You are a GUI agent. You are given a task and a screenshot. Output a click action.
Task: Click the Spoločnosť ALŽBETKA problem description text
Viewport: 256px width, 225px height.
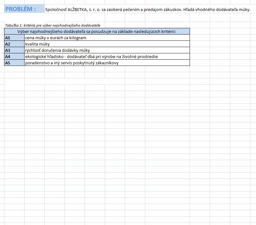(147, 9)
